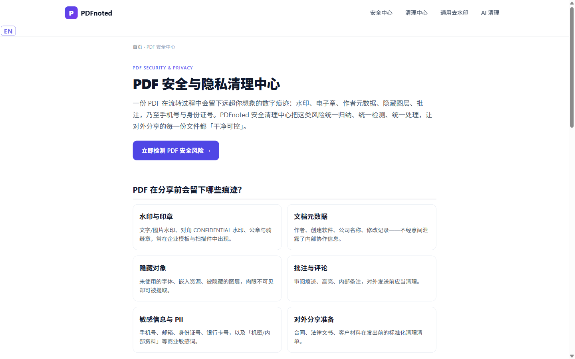Open the 批注与评论 card
Image resolution: width=575 pixels, height=359 pixels.
(x=362, y=278)
